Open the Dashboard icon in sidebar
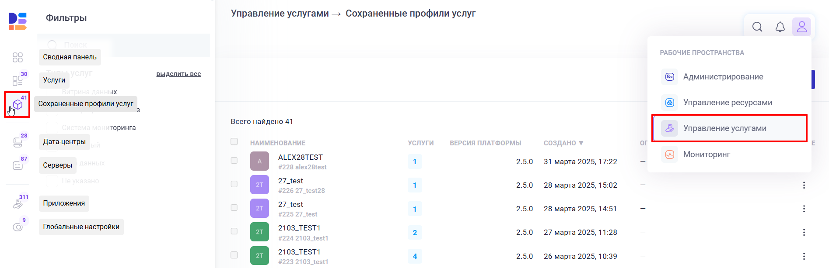This screenshot has width=829, height=268. (17, 58)
